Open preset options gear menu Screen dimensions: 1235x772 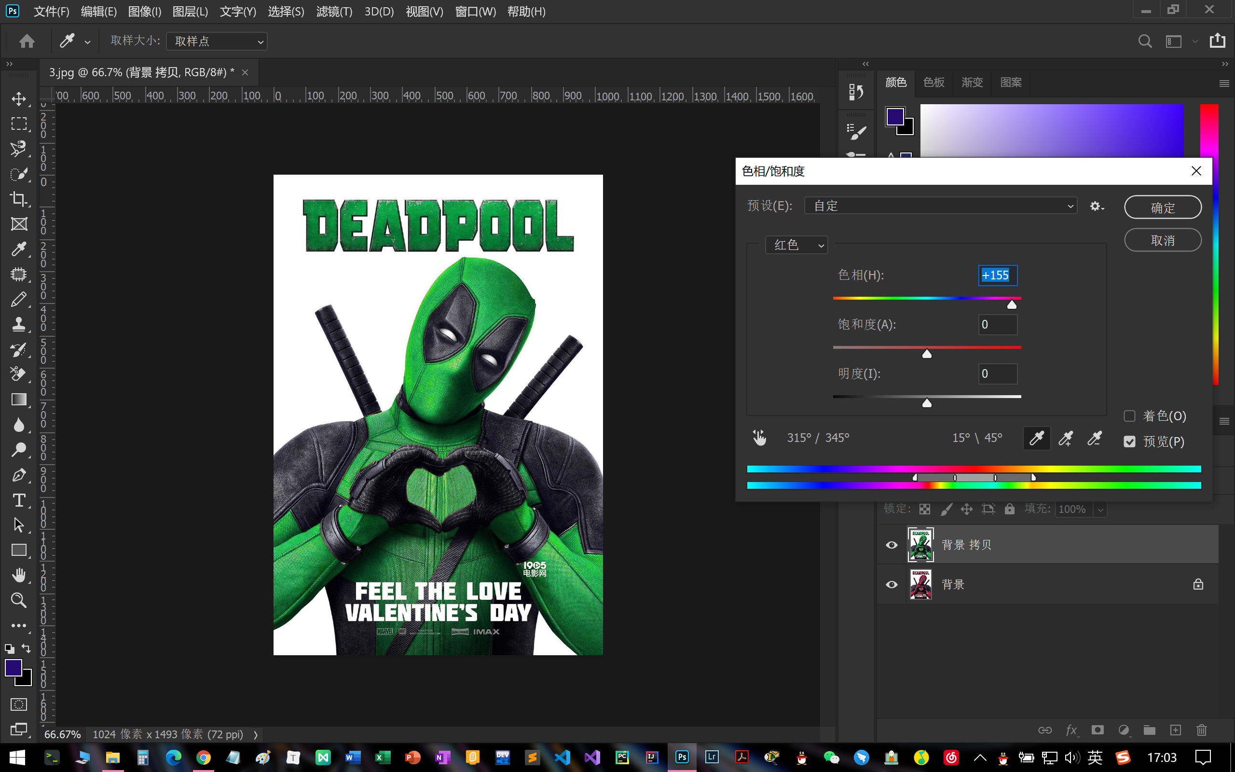pos(1097,207)
